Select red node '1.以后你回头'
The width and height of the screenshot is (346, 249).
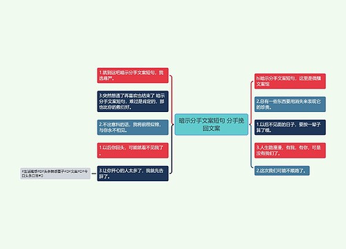click(133, 150)
